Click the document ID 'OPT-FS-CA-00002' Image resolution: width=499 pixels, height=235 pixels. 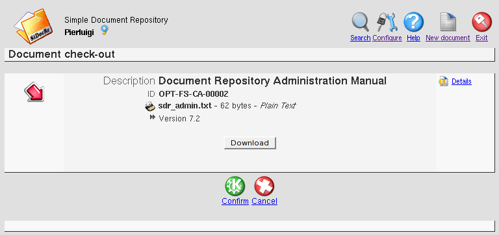(194, 94)
